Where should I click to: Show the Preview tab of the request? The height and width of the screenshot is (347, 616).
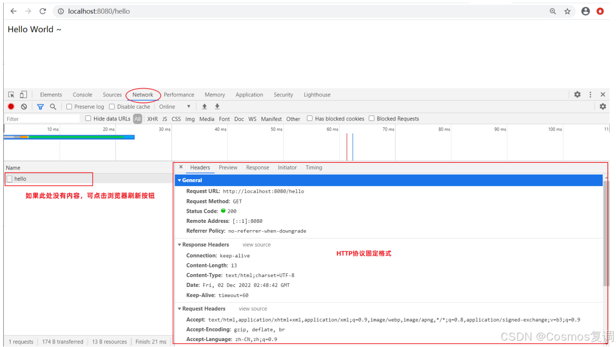[228, 167]
